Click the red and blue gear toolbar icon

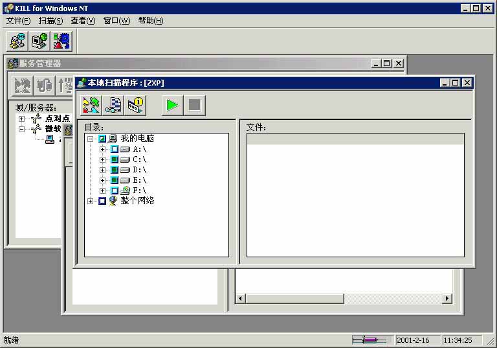[61, 41]
